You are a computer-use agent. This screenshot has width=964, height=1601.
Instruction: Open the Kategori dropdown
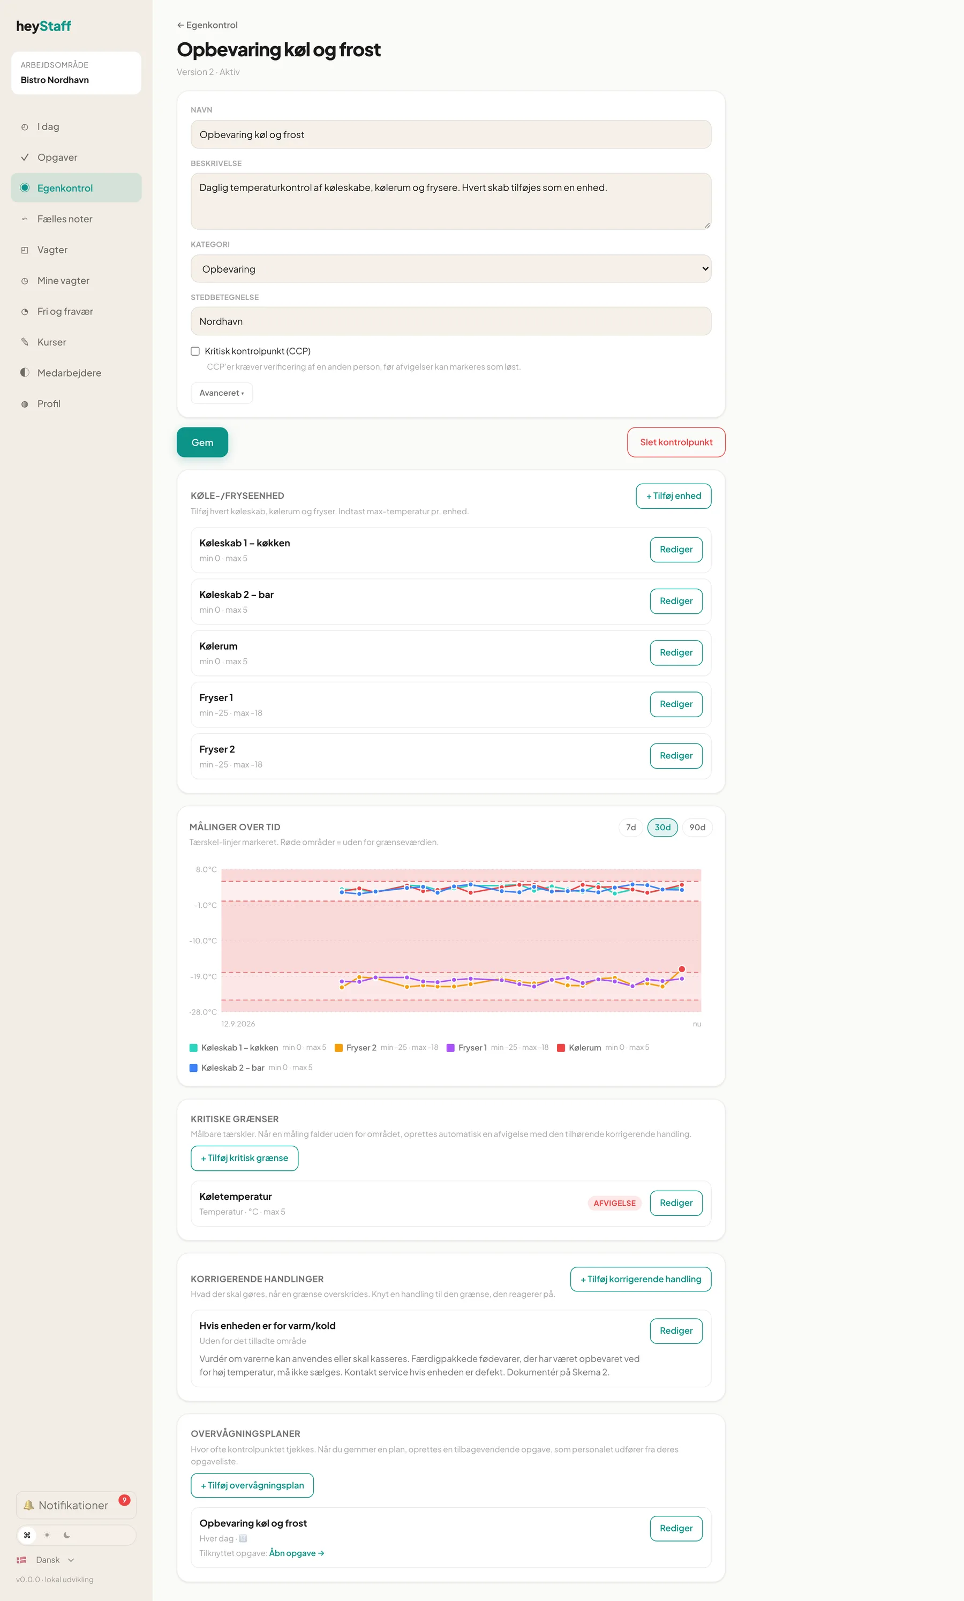point(451,269)
